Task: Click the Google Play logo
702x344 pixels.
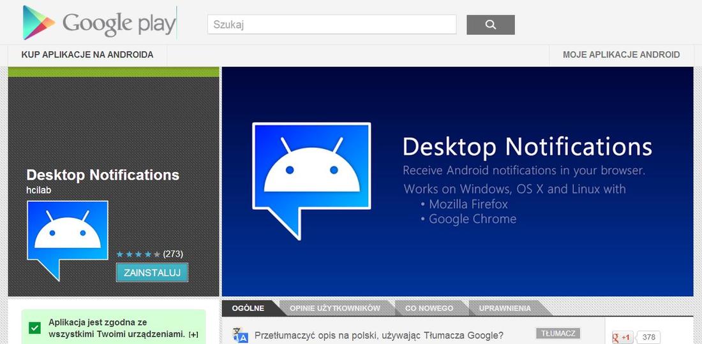Action: pos(100,22)
